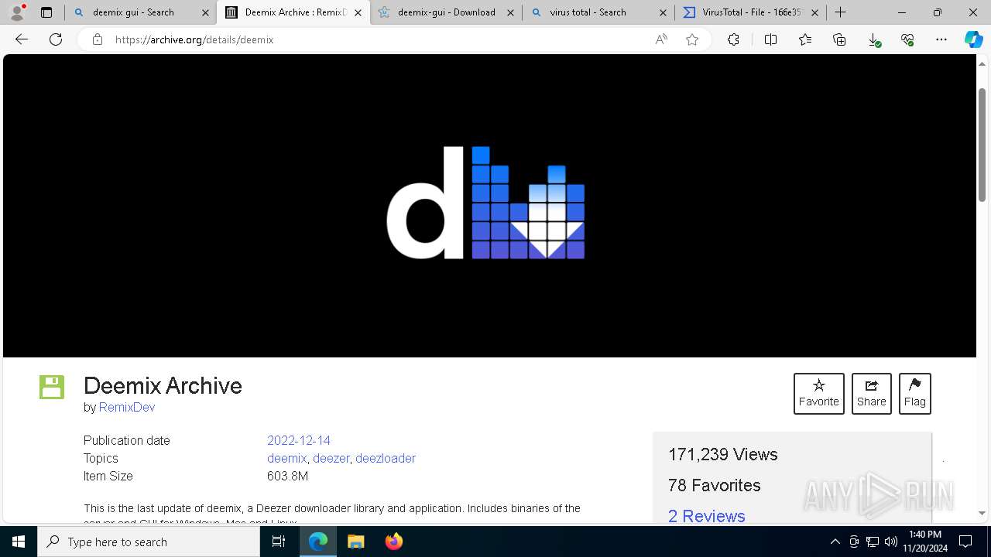
Task: Open the Edge profile icon
Action: pyautogui.click(x=17, y=12)
